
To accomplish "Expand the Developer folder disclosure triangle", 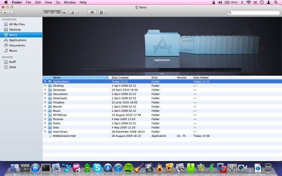I will tap(45, 90).
